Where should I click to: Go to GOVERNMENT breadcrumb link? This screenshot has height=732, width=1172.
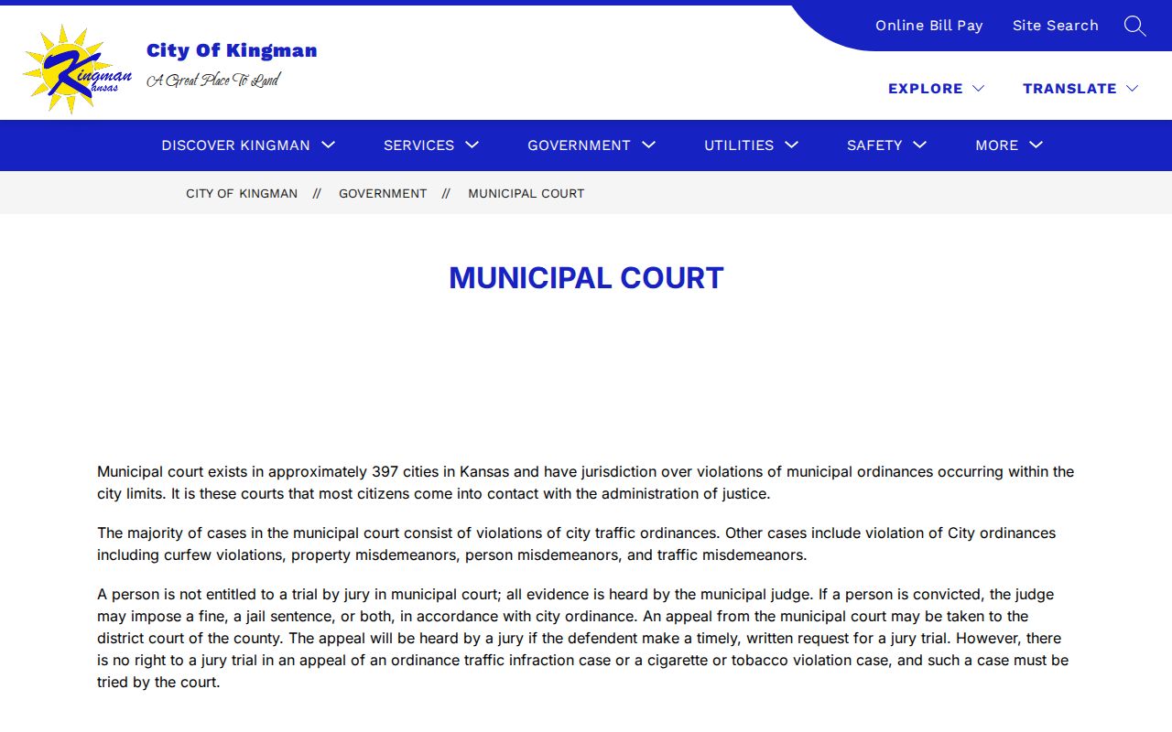383,194
